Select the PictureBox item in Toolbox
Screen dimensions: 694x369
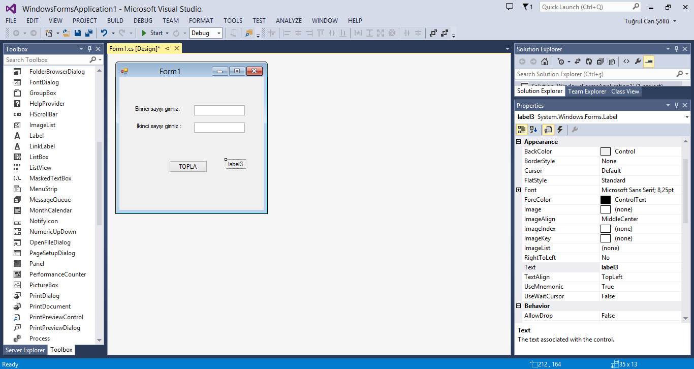point(44,285)
